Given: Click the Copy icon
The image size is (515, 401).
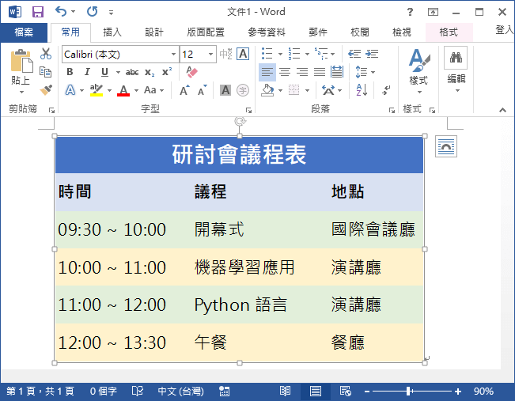Looking at the screenshot, I should (45, 72).
